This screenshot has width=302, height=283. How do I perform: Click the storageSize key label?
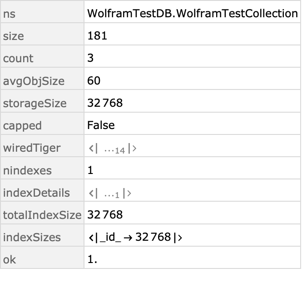point(35,104)
